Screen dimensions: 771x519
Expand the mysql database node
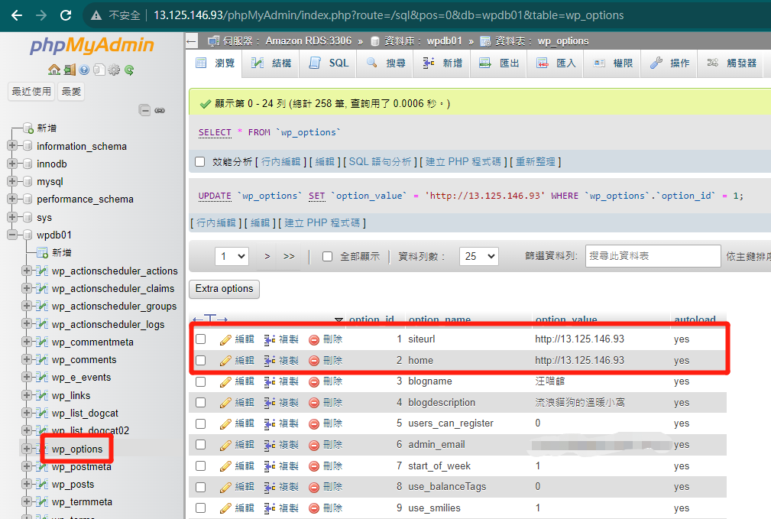point(12,181)
